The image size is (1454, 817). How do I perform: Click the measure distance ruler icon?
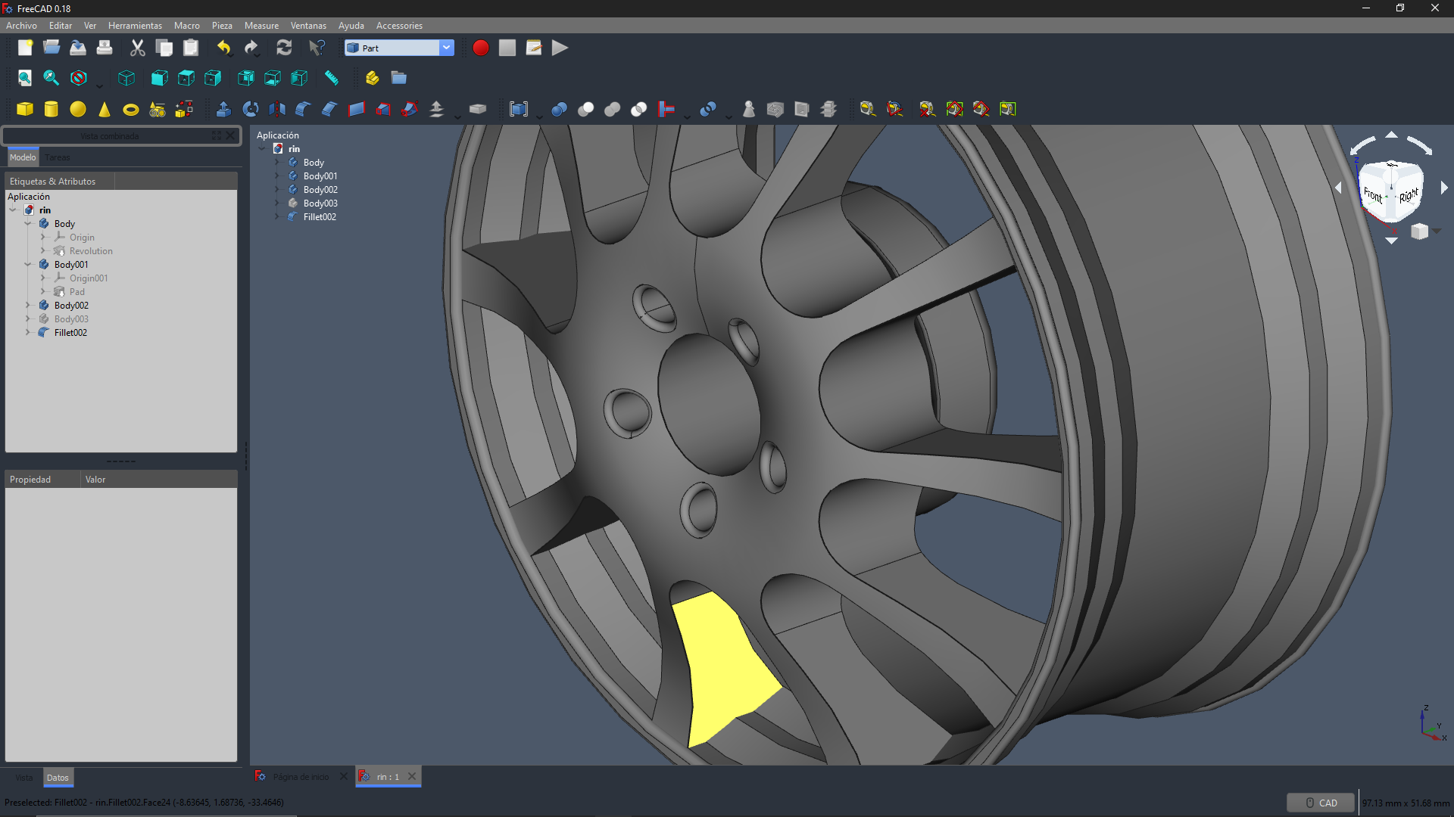tap(331, 78)
